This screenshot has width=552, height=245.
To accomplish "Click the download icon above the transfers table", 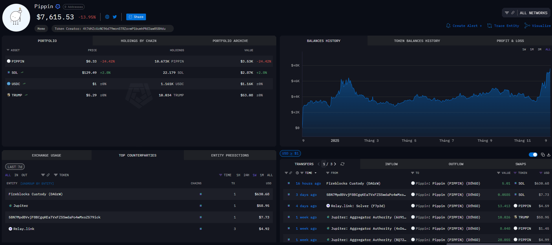I will tap(549, 155).
